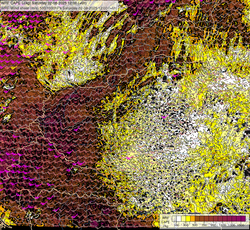The height and width of the screenshot is (230, 250).
Task: Select the pale yellow 200–300 legend swatch
Action: tap(184, 218)
